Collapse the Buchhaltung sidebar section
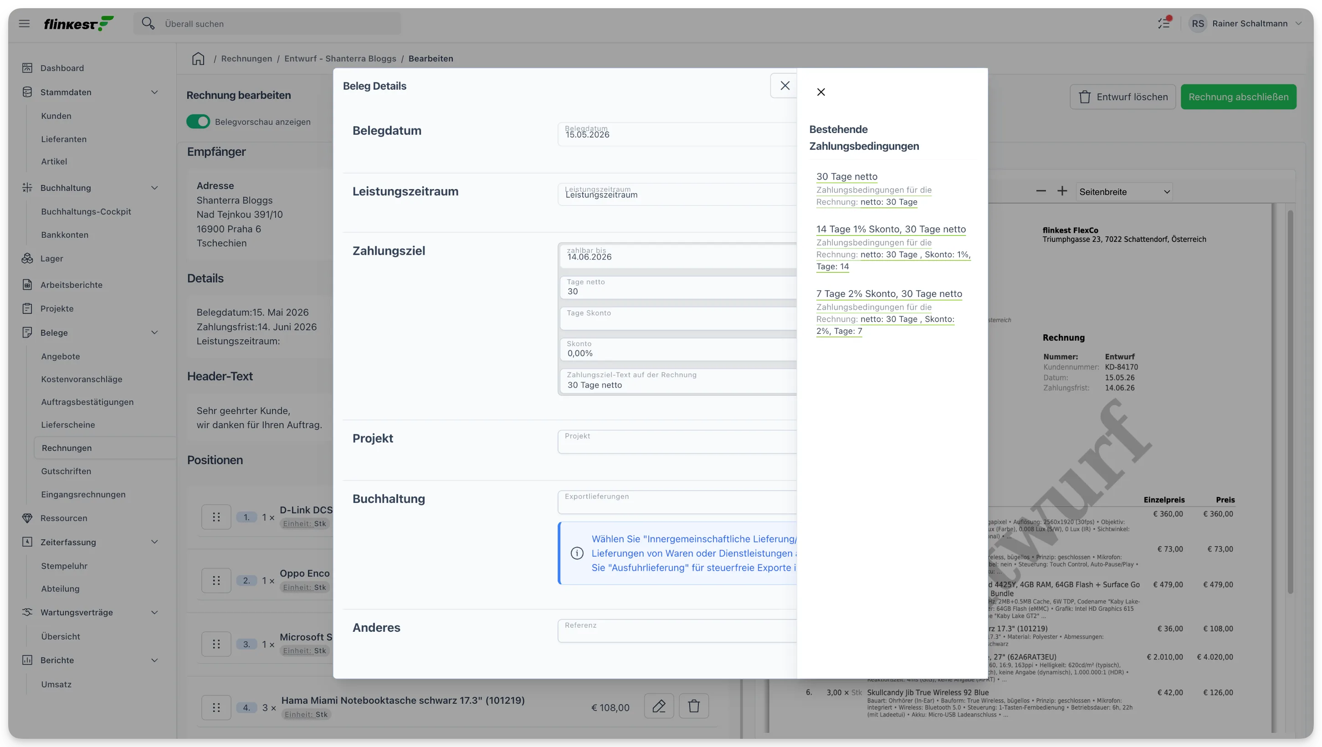Screen dimensions: 1322x747 click(154, 188)
